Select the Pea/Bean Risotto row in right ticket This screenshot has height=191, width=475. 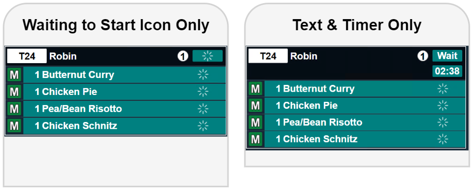[x=357, y=123]
